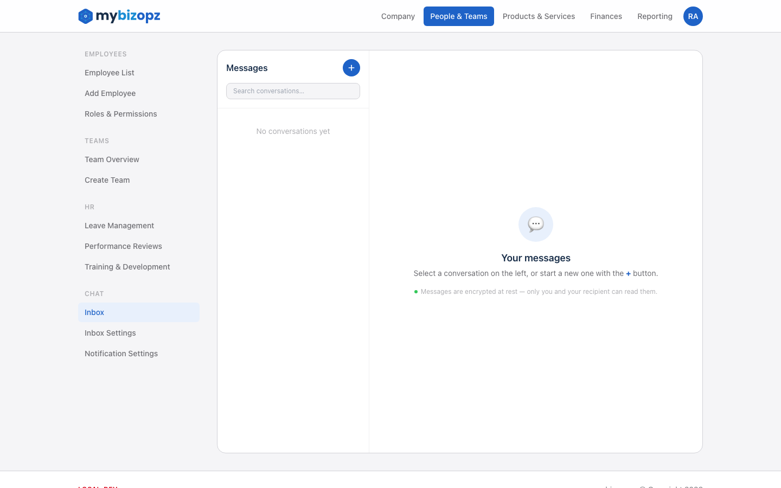Open Products & Services navigation item
The width and height of the screenshot is (781, 488).
tap(539, 16)
